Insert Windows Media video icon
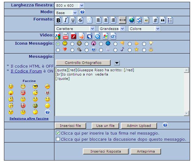194x163 pixels. [105, 36]
